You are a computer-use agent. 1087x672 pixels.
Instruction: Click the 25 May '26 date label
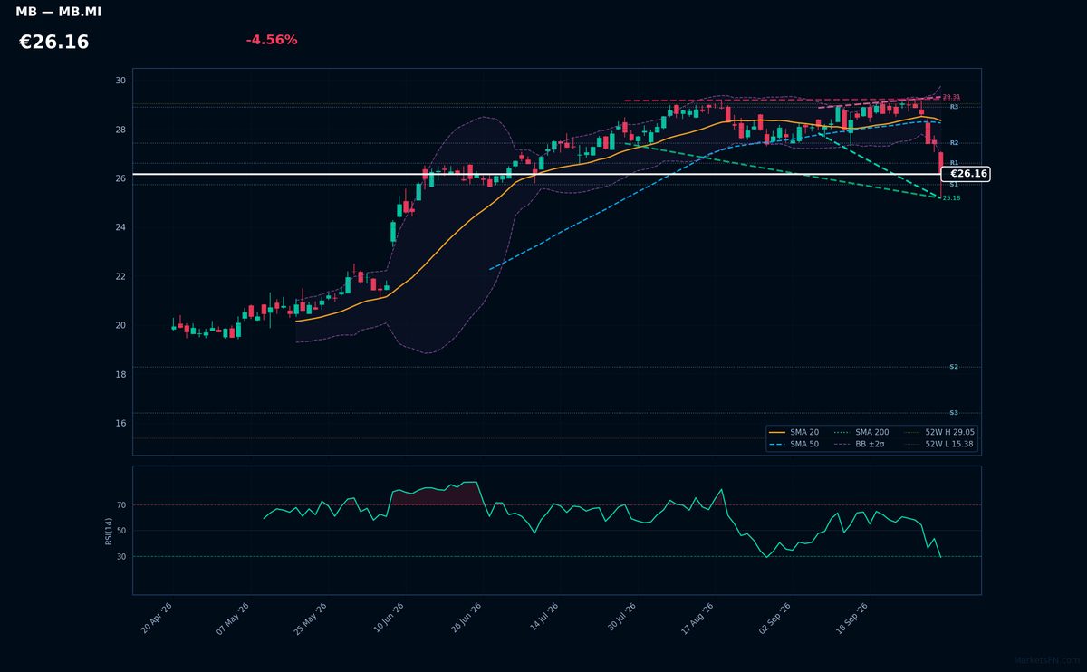(x=311, y=618)
